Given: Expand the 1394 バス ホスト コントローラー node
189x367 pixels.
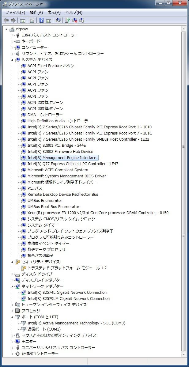Looking at the screenshot, I should pyautogui.click(x=13, y=35).
